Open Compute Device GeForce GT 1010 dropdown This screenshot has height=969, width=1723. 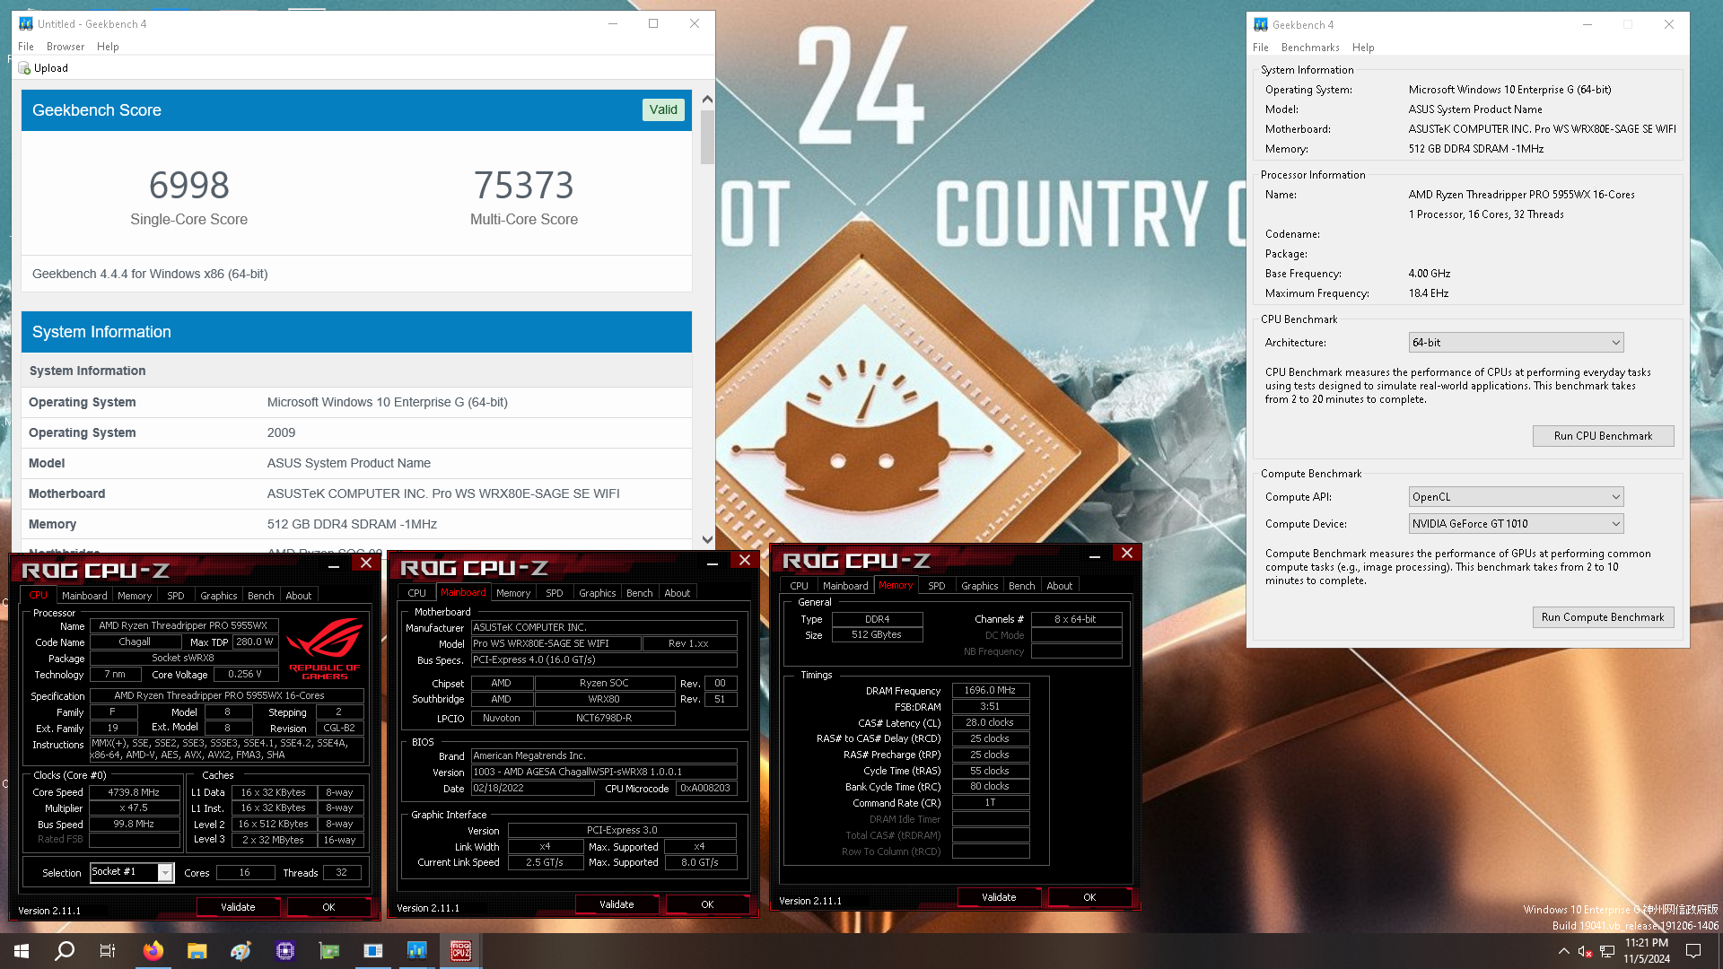[1516, 524]
